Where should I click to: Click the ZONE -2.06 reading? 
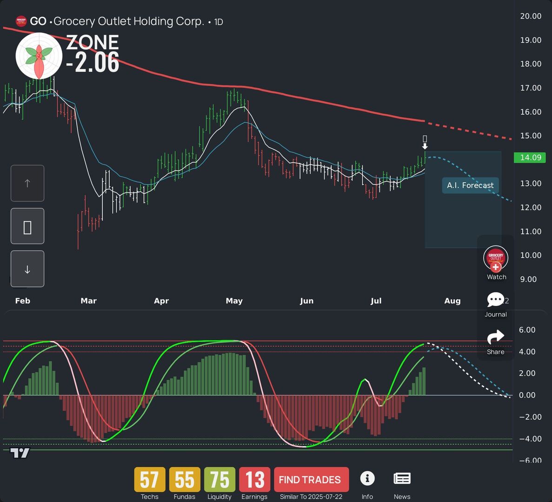point(93,54)
